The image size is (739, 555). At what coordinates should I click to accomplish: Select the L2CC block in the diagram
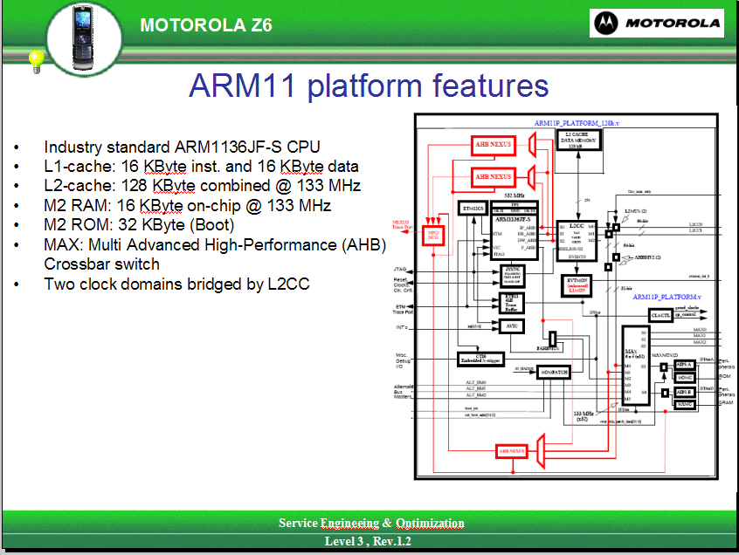[x=577, y=241]
